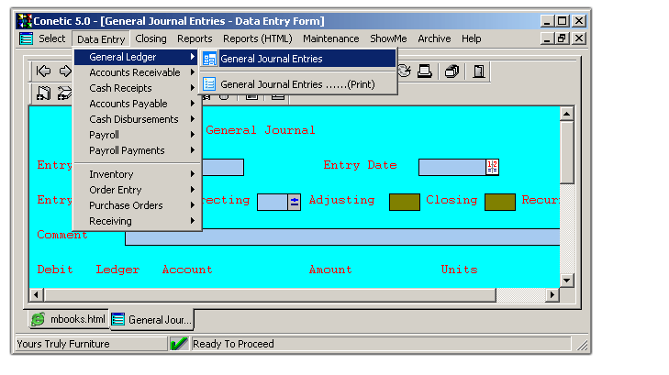The width and height of the screenshot is (669, 375).
Task: Click the left arrow navigation toolbar icon
Action: (43, 72)
